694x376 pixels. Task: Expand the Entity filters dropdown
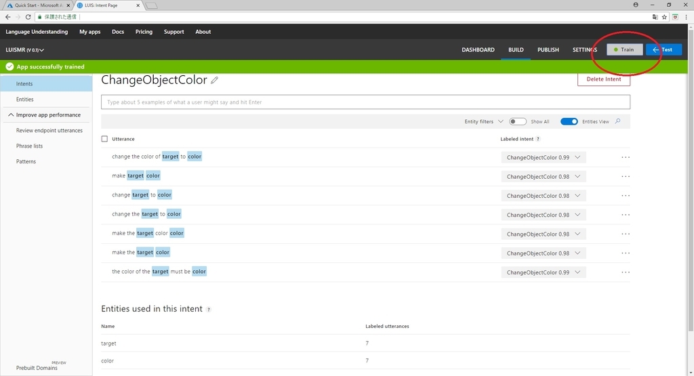click(484, 122)
